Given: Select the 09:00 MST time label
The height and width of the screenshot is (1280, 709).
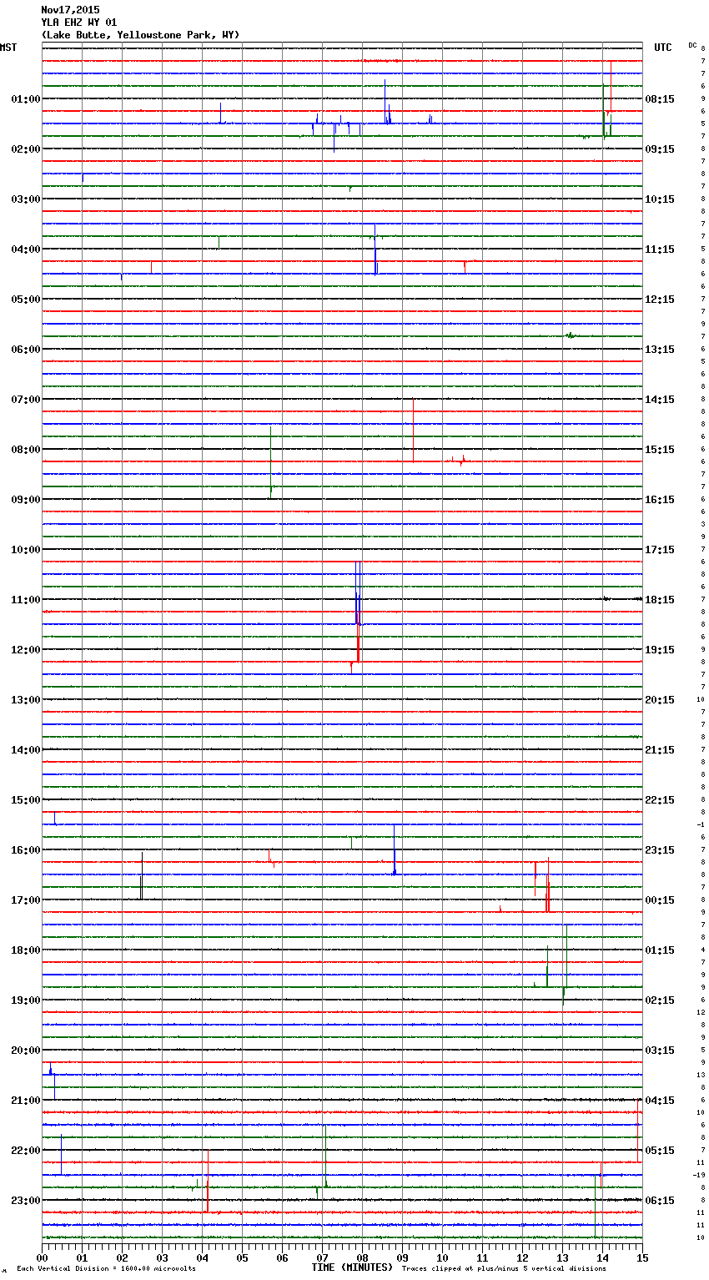Looking at the screenshot, I should coord(26,500).
